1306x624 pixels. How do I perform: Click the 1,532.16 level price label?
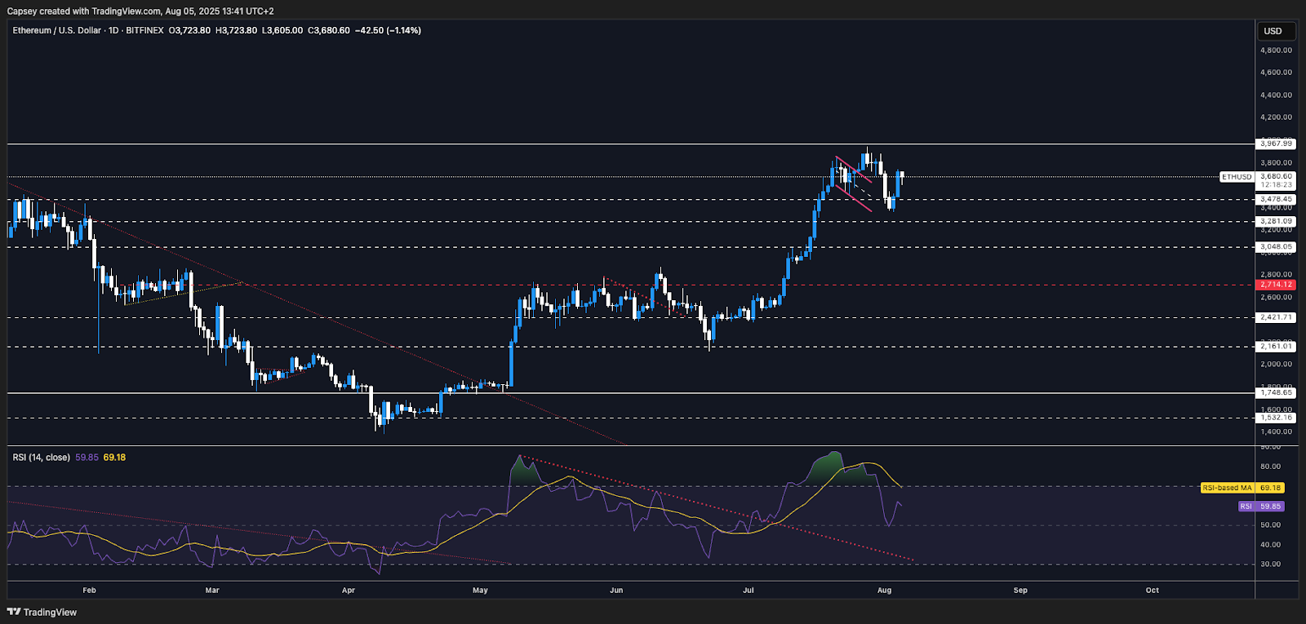(x=1275, y=418)
